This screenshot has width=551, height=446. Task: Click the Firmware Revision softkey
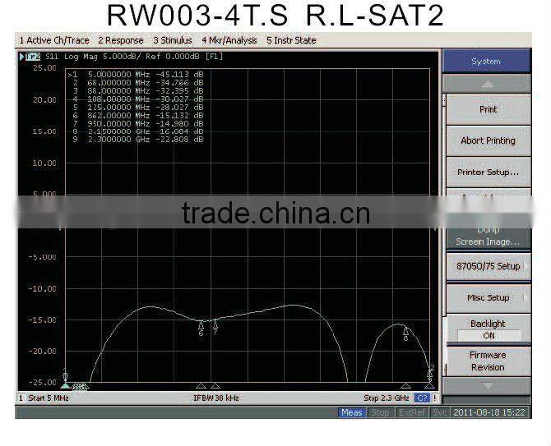(488, 361)
